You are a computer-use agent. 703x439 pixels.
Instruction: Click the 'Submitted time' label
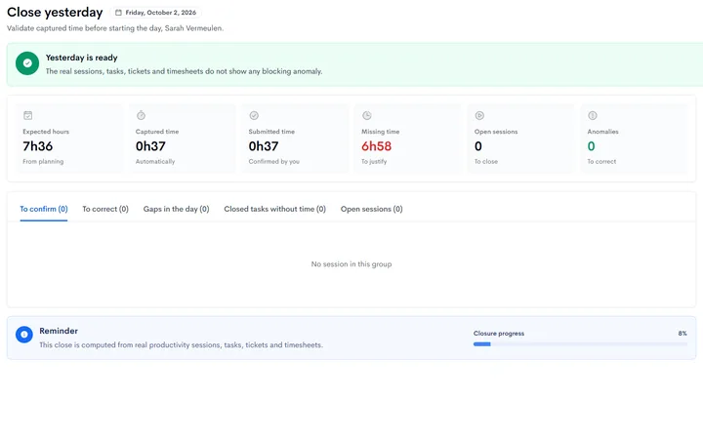click(x=271, y=132)
